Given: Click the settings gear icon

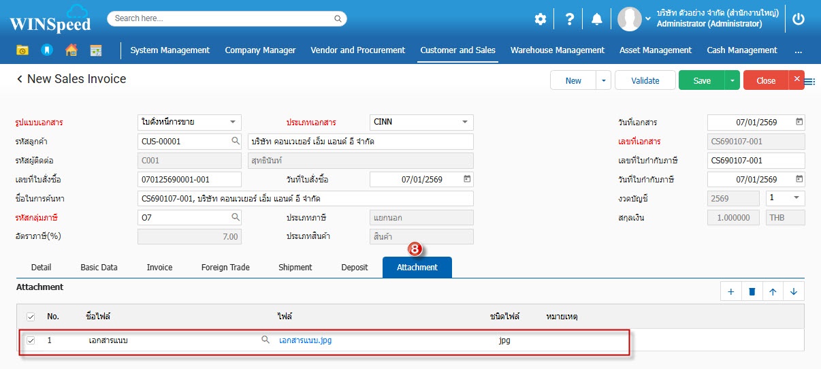Looking at the screenshot, I should click(540, 19).
